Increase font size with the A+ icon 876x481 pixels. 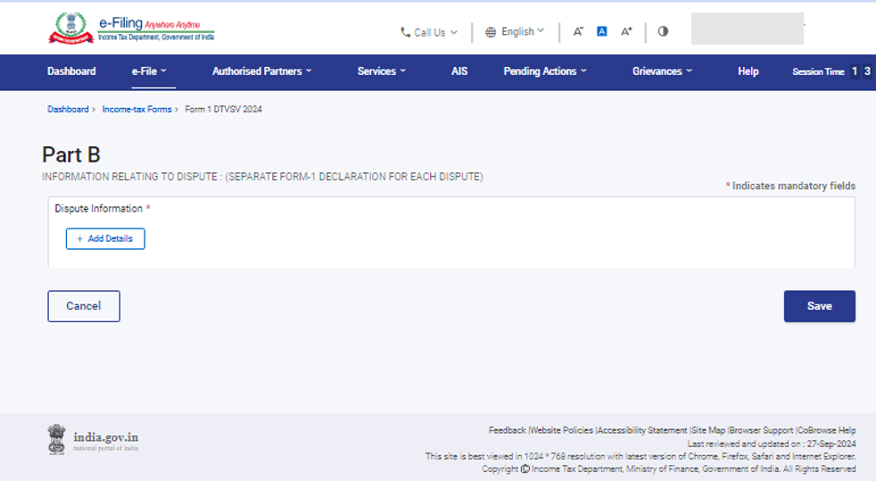pos(626,31)
